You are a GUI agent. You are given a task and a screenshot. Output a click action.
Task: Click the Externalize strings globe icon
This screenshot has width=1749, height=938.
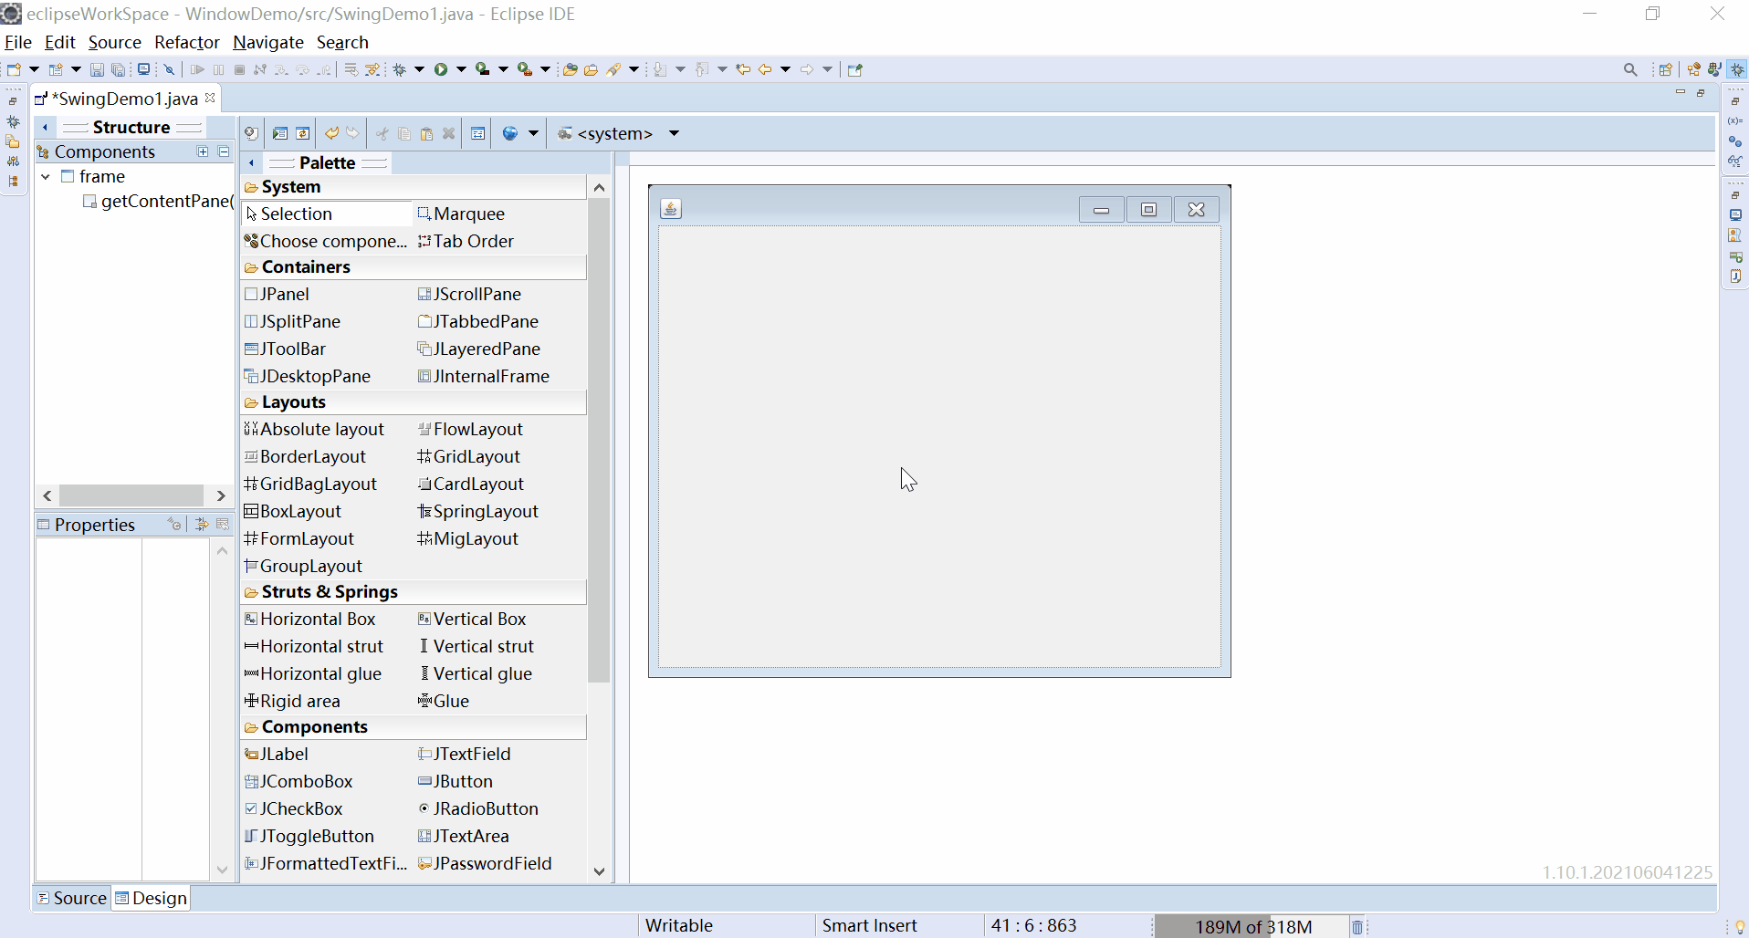(510, 133)
